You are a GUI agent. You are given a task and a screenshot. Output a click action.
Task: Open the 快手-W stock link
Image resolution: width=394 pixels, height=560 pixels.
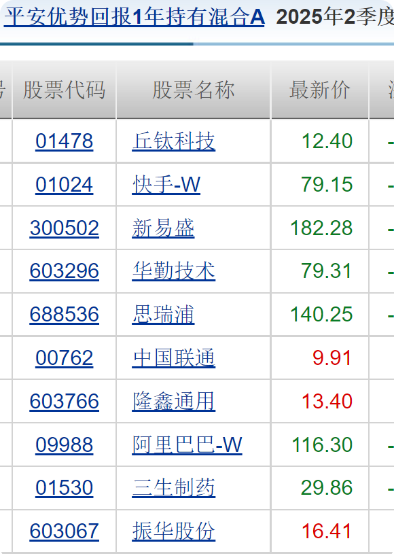pos(166,184)
